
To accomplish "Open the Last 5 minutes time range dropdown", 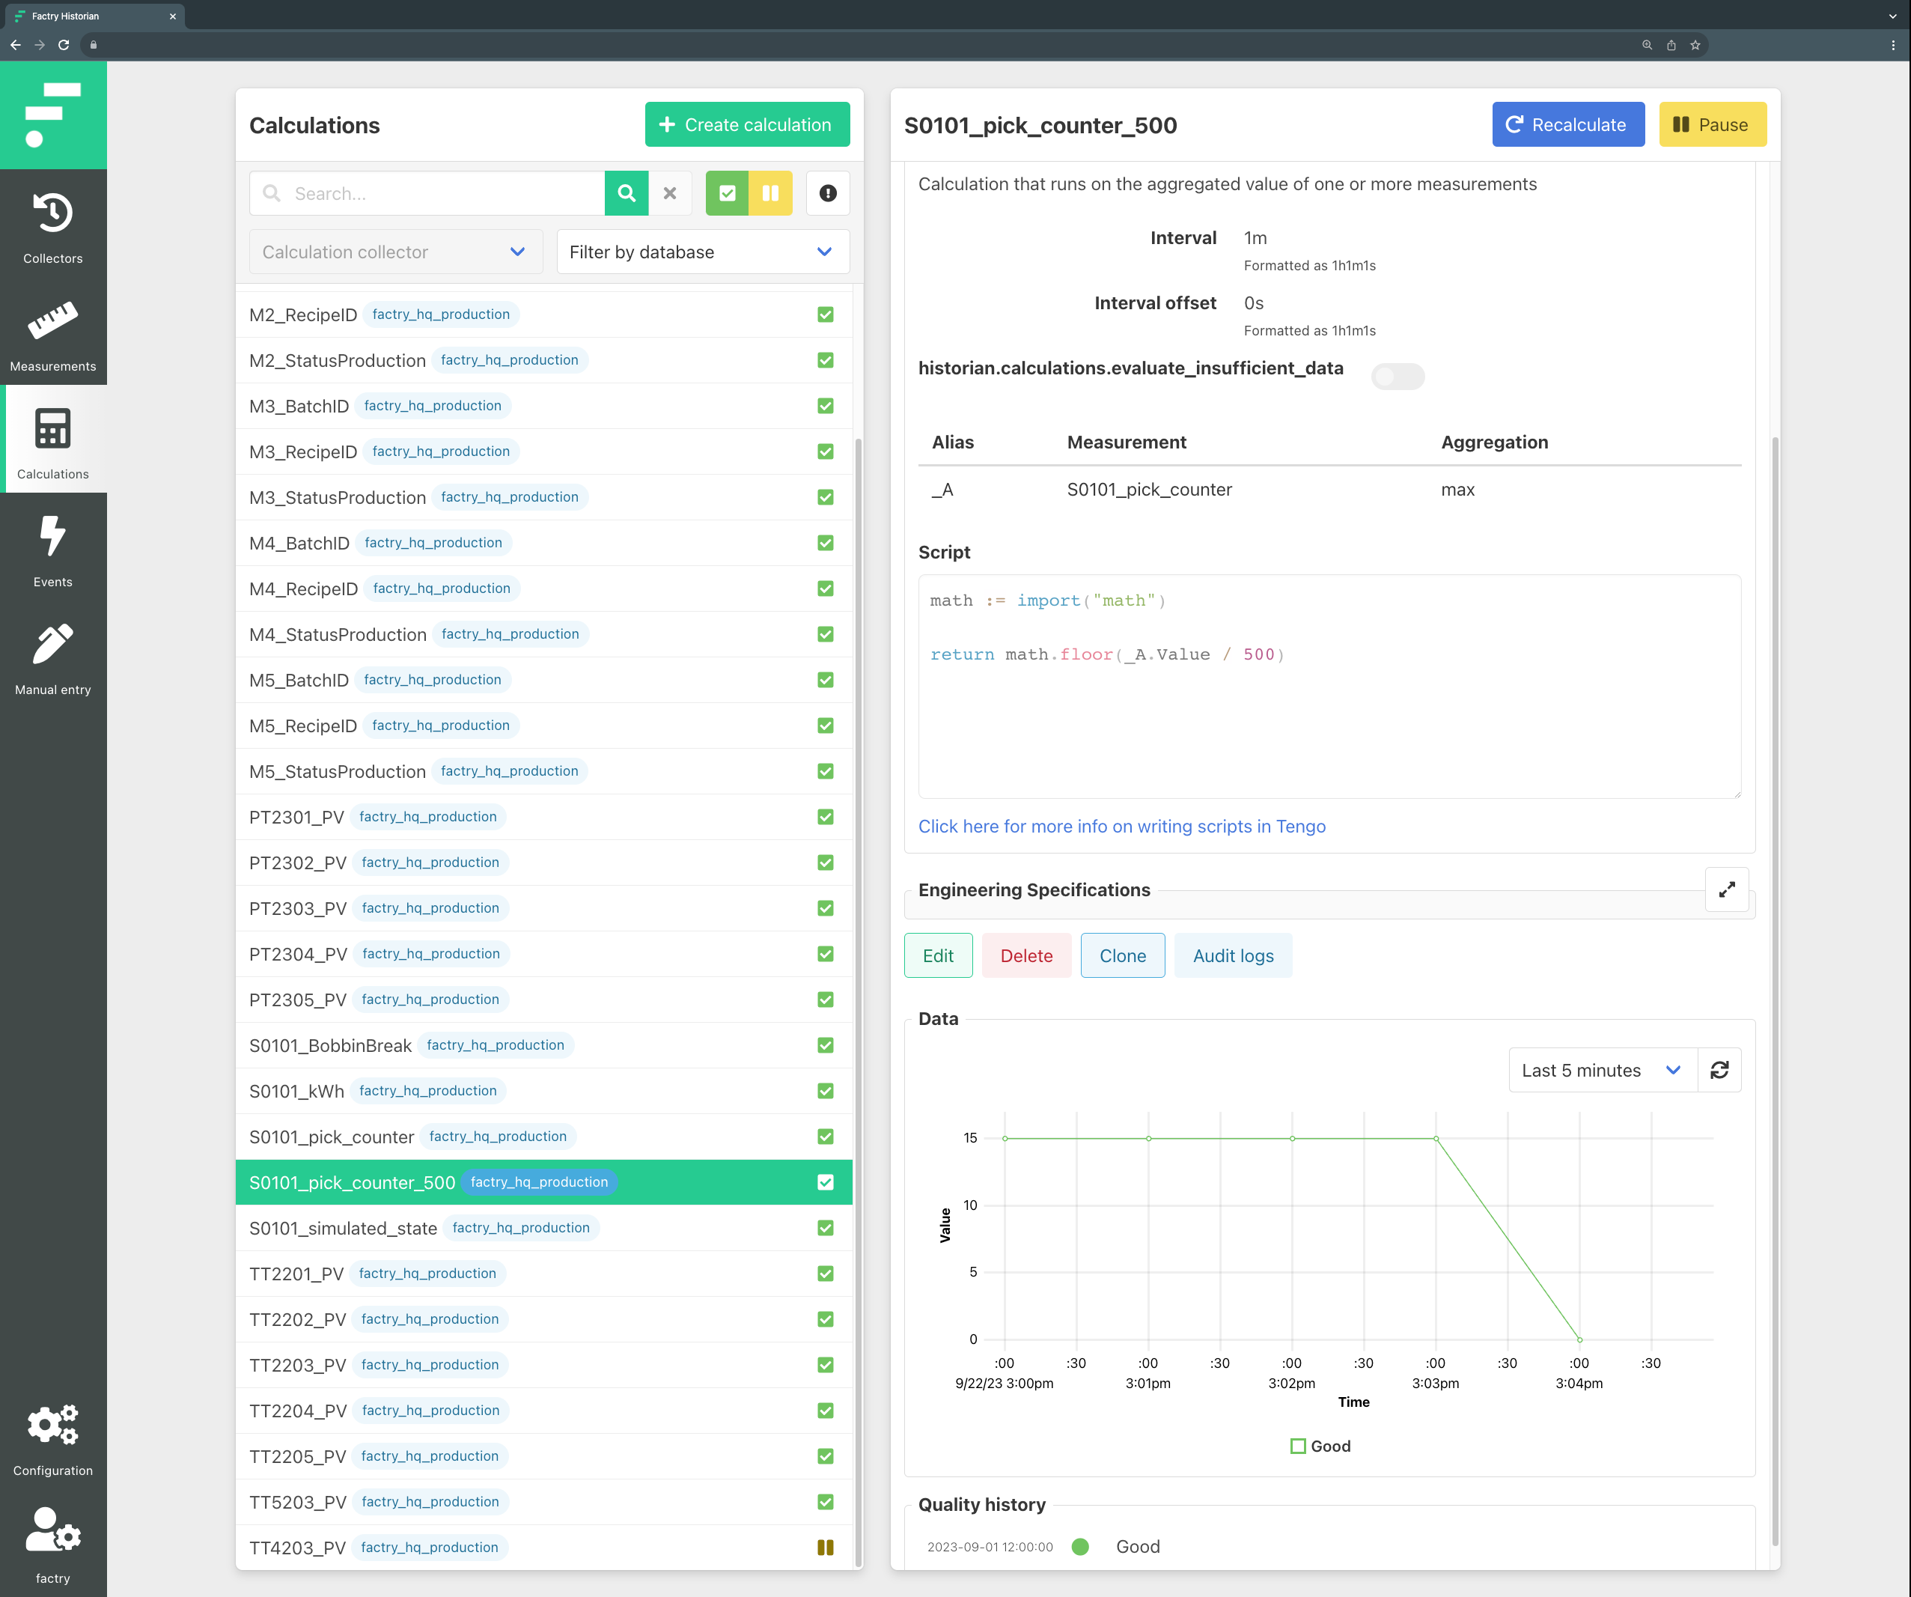I will pyautogui.click(x=1602, y=1070).
